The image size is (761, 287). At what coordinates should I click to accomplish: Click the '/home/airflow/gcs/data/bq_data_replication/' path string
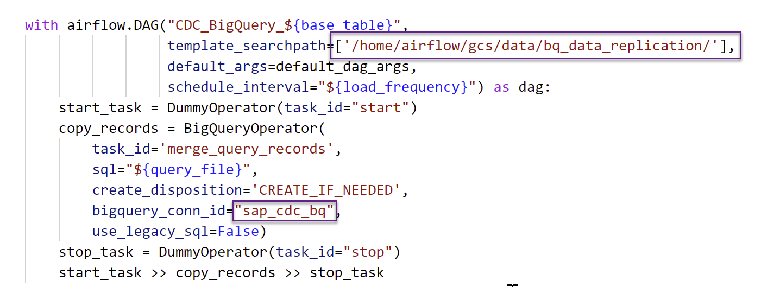coord(532,46)
